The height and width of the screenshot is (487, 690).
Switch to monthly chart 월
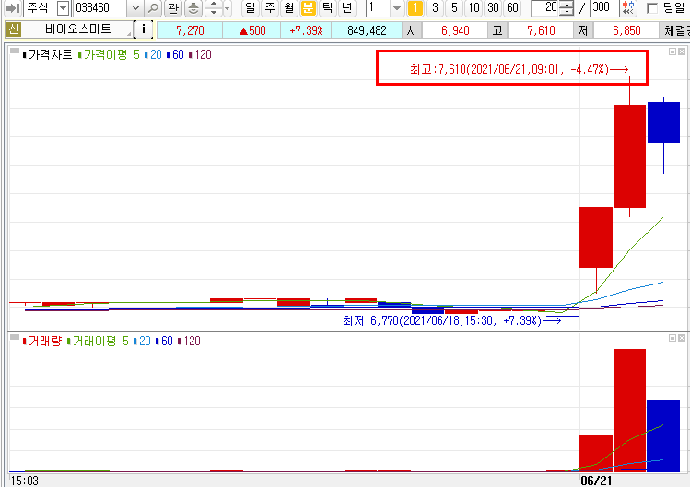[288, 8]
